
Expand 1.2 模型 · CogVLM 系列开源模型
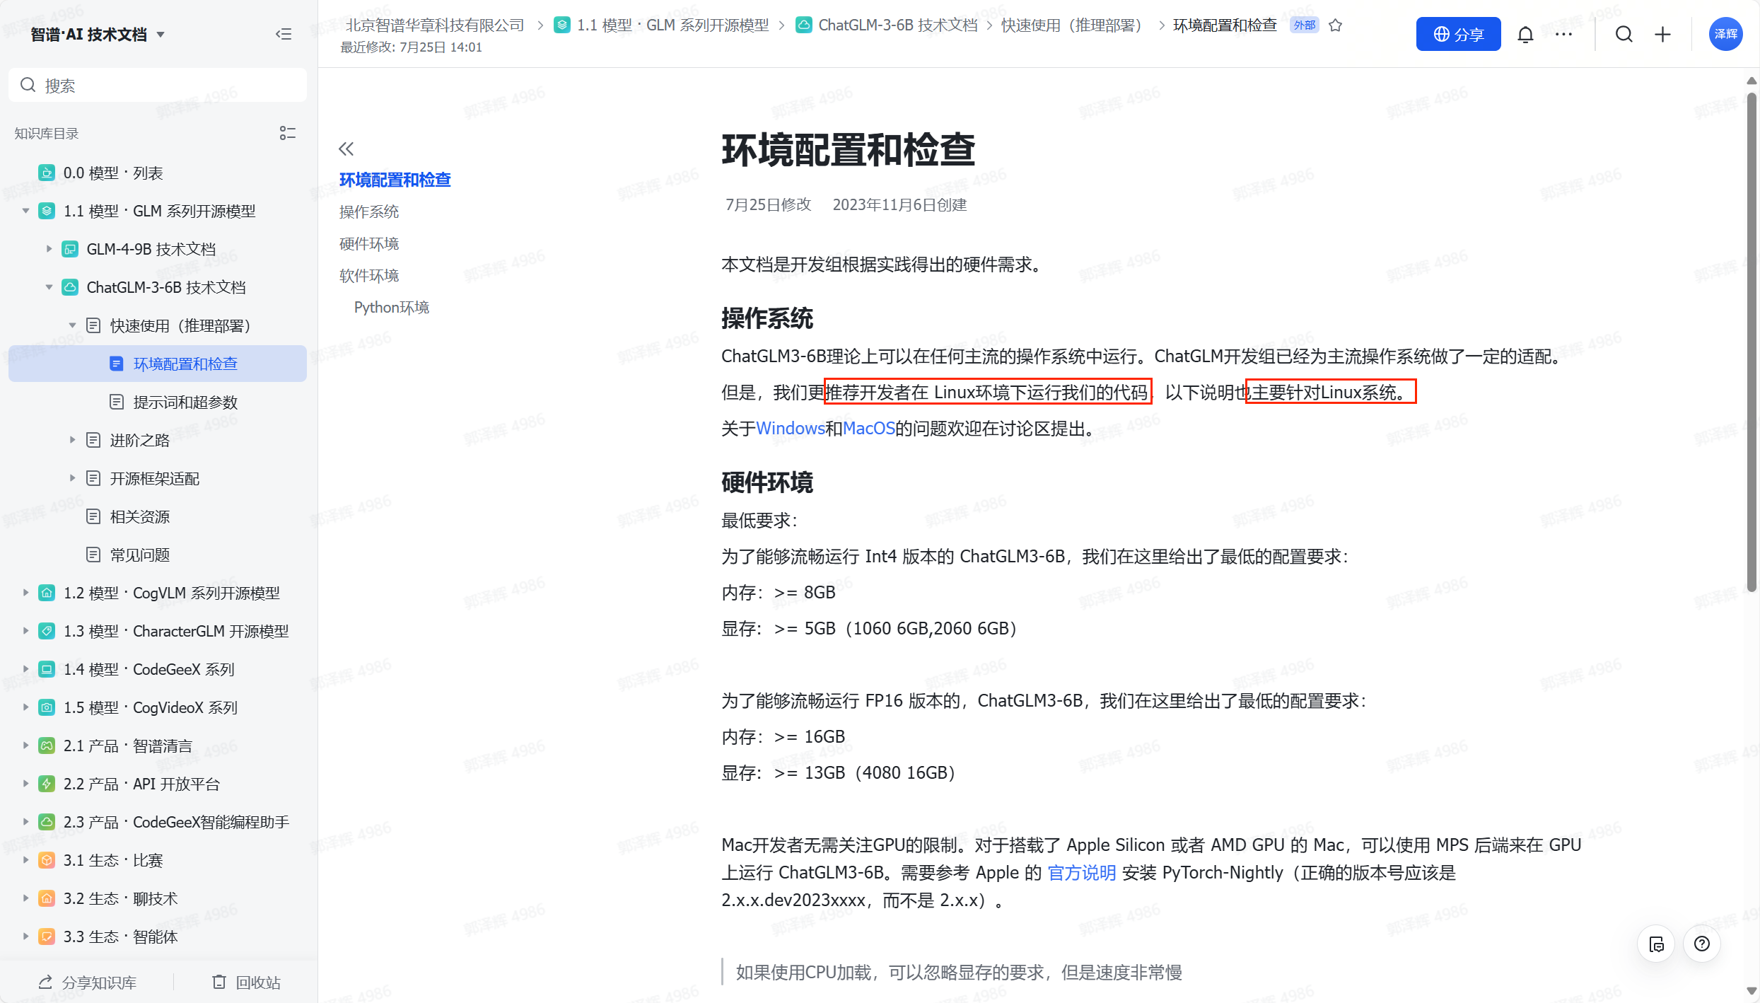(x=26, y=593)
